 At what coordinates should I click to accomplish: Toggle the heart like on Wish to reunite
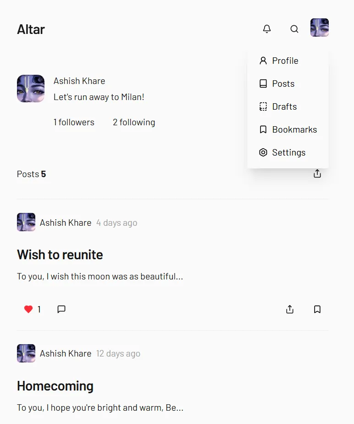[x=28, y=309]
